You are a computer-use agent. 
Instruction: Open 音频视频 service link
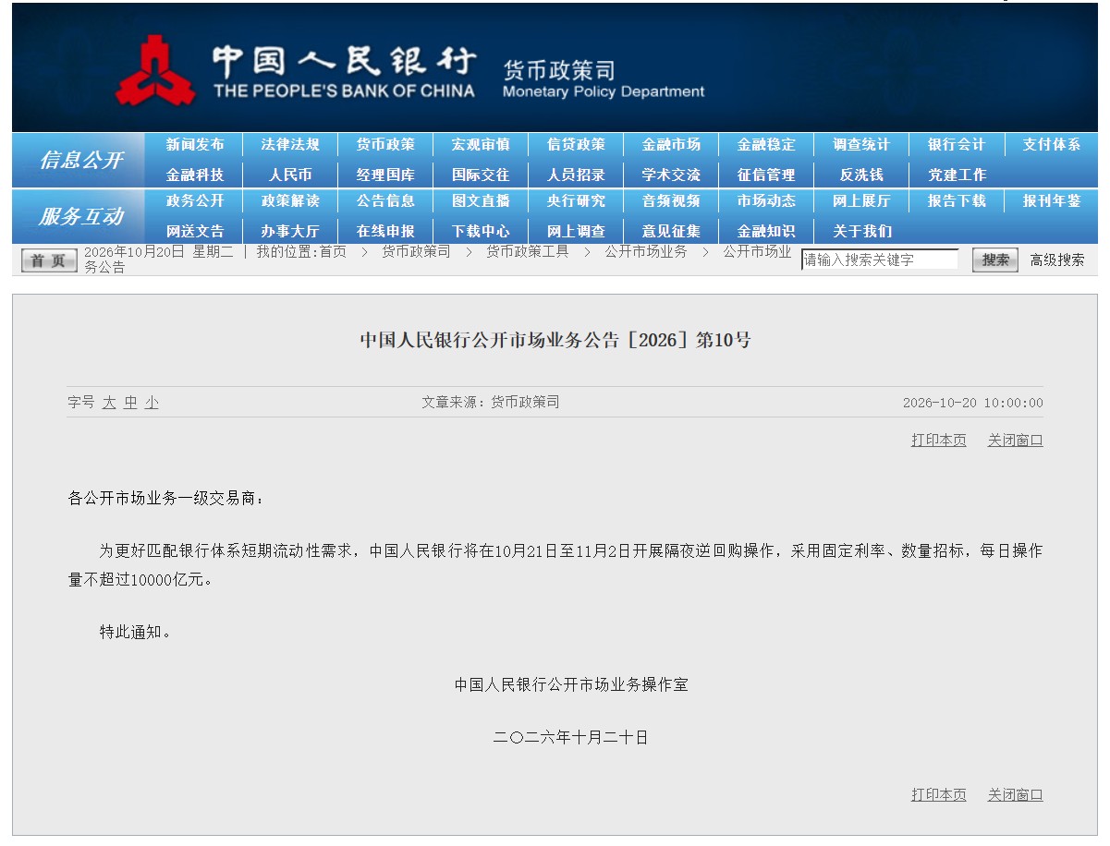coord(671,201)
